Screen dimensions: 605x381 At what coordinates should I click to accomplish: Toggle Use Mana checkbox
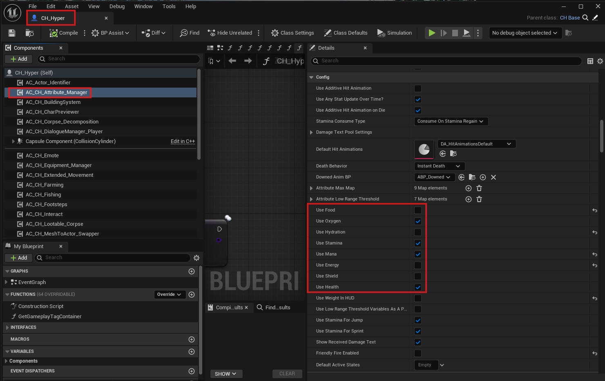coord(418,254)
